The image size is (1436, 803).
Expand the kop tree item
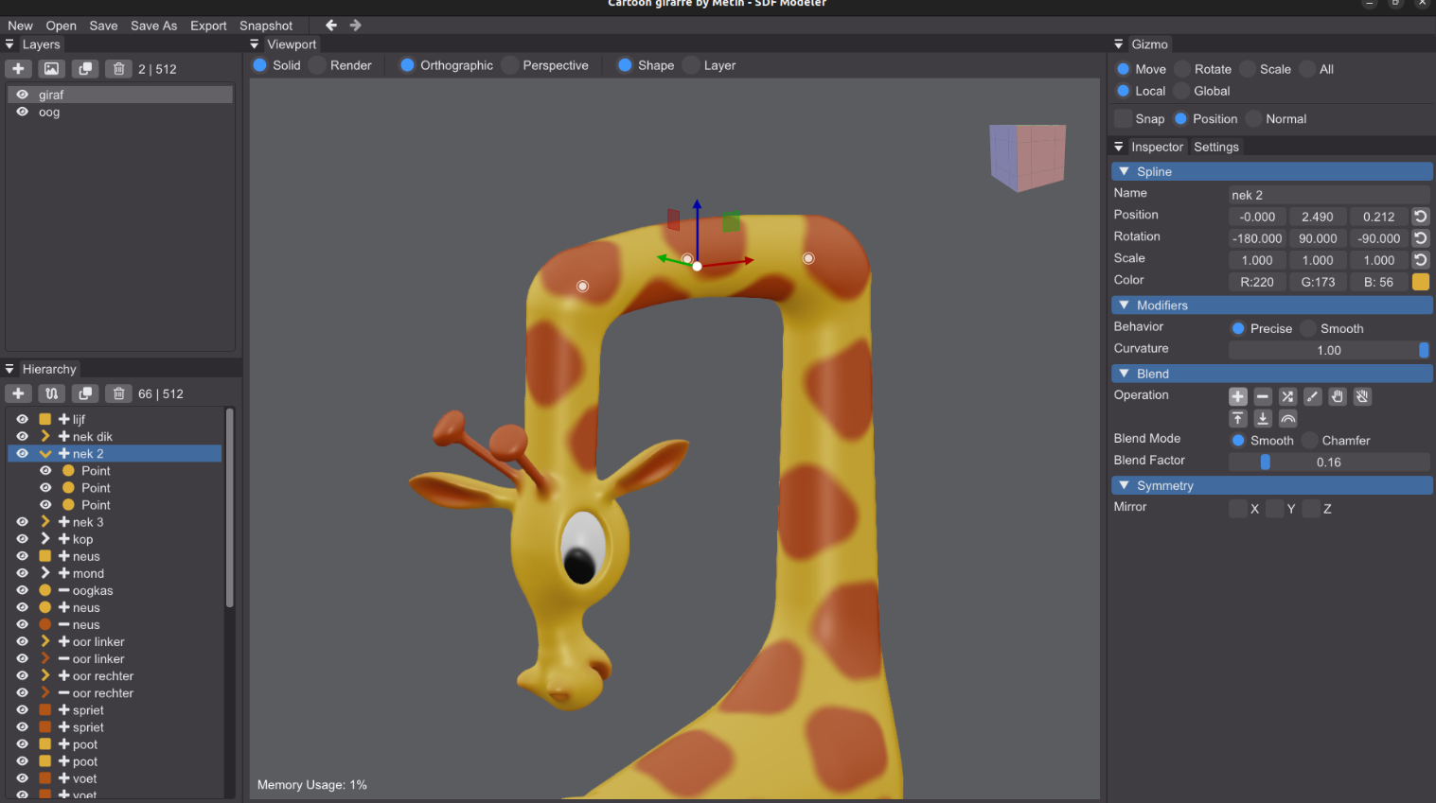45,538
